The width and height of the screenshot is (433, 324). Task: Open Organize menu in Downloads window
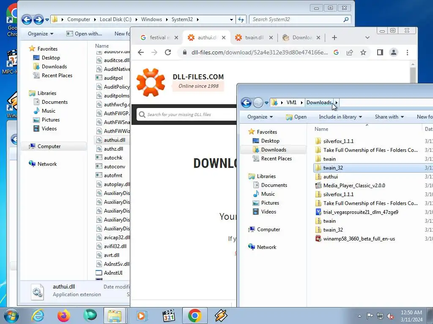click(260, 117)
